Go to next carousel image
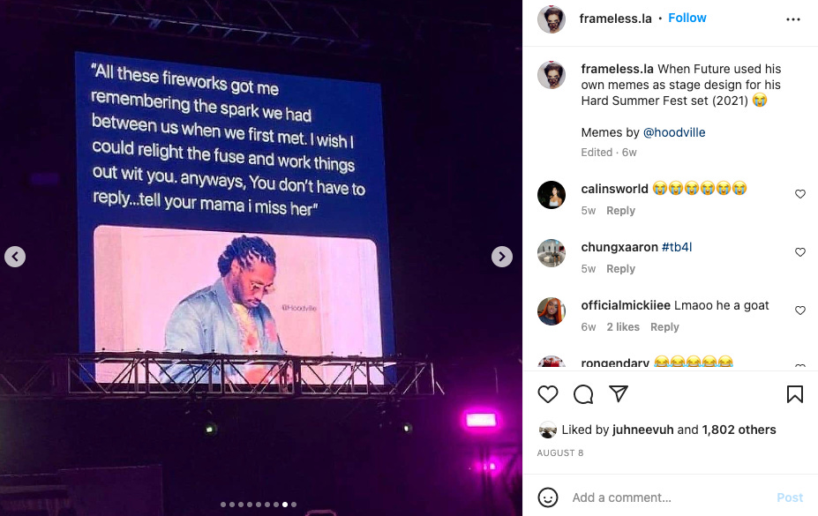Viewport: 818px width, 516px height. tap(502, 257)
